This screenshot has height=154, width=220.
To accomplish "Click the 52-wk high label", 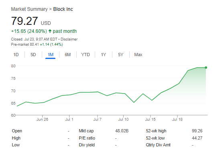I will point(156,131).
